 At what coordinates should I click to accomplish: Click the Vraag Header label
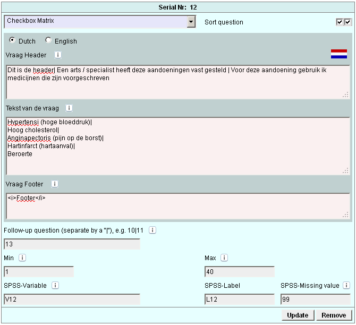point(26,55)
